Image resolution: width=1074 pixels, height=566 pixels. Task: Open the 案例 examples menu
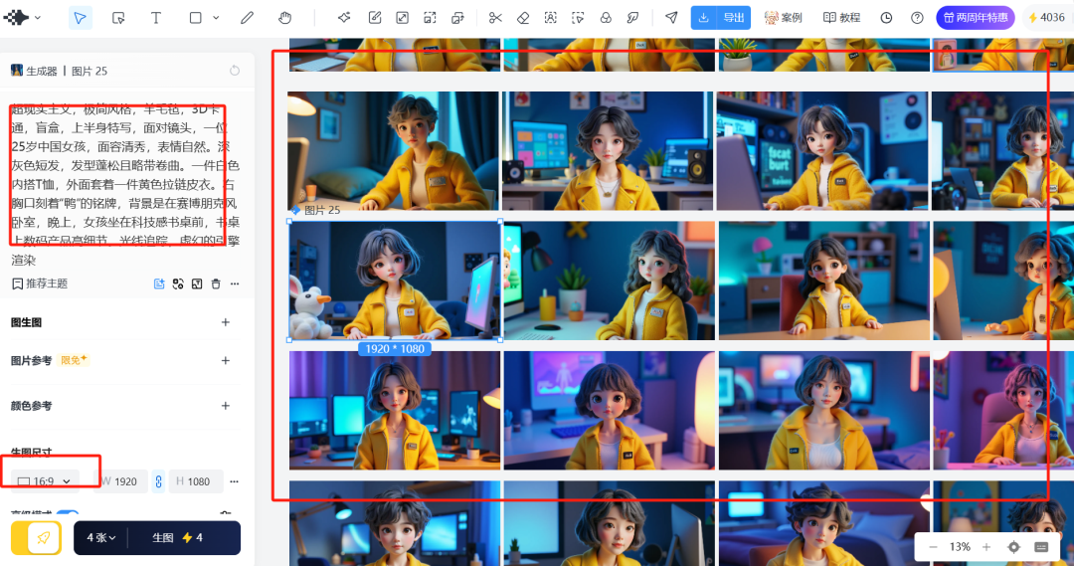click(x=784, y=18)
